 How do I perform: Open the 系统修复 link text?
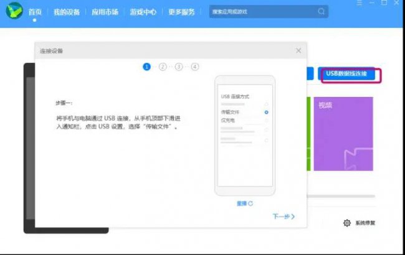click(365, 223)
